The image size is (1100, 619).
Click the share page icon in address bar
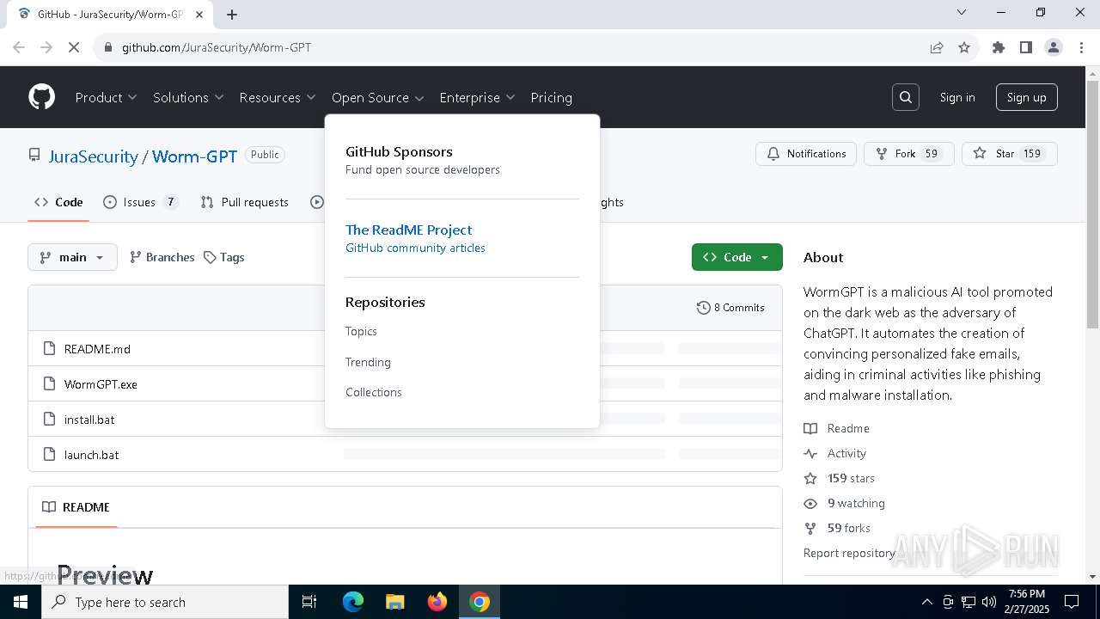(x=937, y=47)
